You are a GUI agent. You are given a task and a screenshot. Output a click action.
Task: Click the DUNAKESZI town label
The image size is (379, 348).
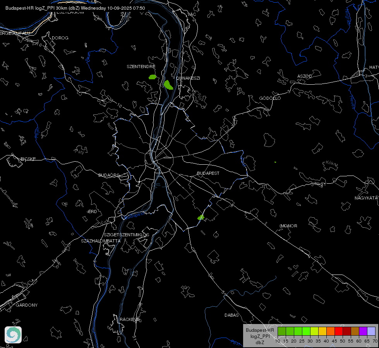[188, 78]
